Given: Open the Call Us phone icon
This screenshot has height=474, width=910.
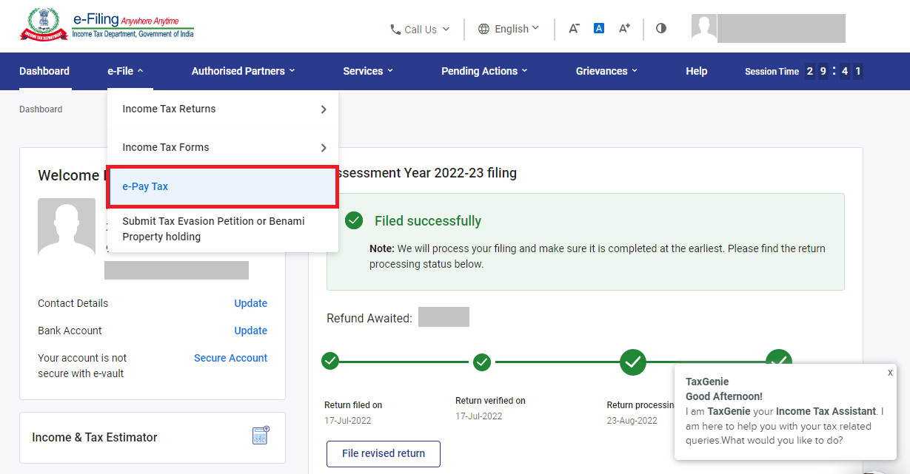Looking at the screenshot, I should pos(394,29).
